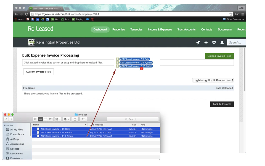Open the Tenancies menu in the navigation
The image size is (265, 166).
[x=136, y=30]
